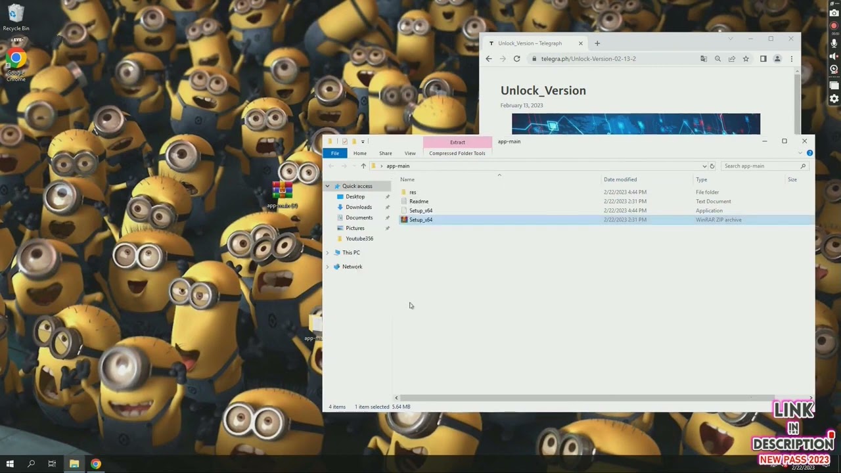This screenshot has height=473, width=841.
Task: Select the app-main WinRAR archive on the desktop
Action: (283, 195)
